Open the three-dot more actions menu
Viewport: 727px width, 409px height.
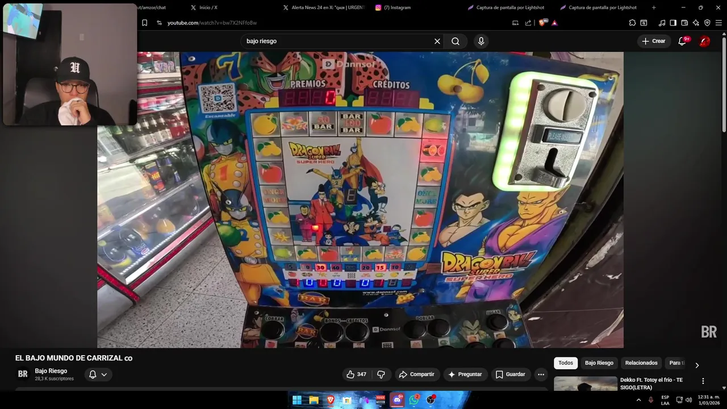pos(541,374)
